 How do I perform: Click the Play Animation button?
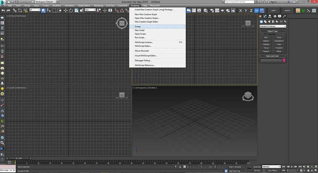292,167
